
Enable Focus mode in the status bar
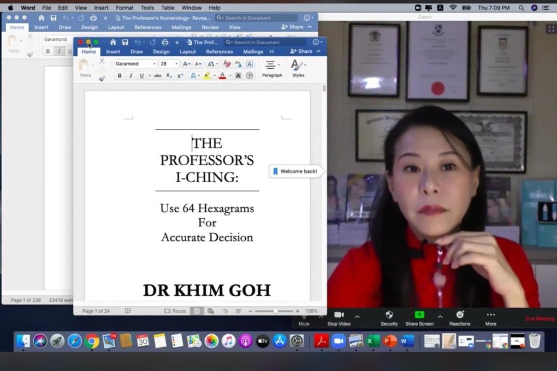(175, 310)
